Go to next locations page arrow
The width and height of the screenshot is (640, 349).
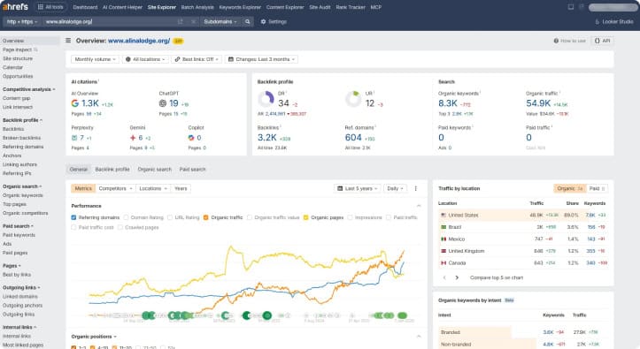click(x=457, y=277)
